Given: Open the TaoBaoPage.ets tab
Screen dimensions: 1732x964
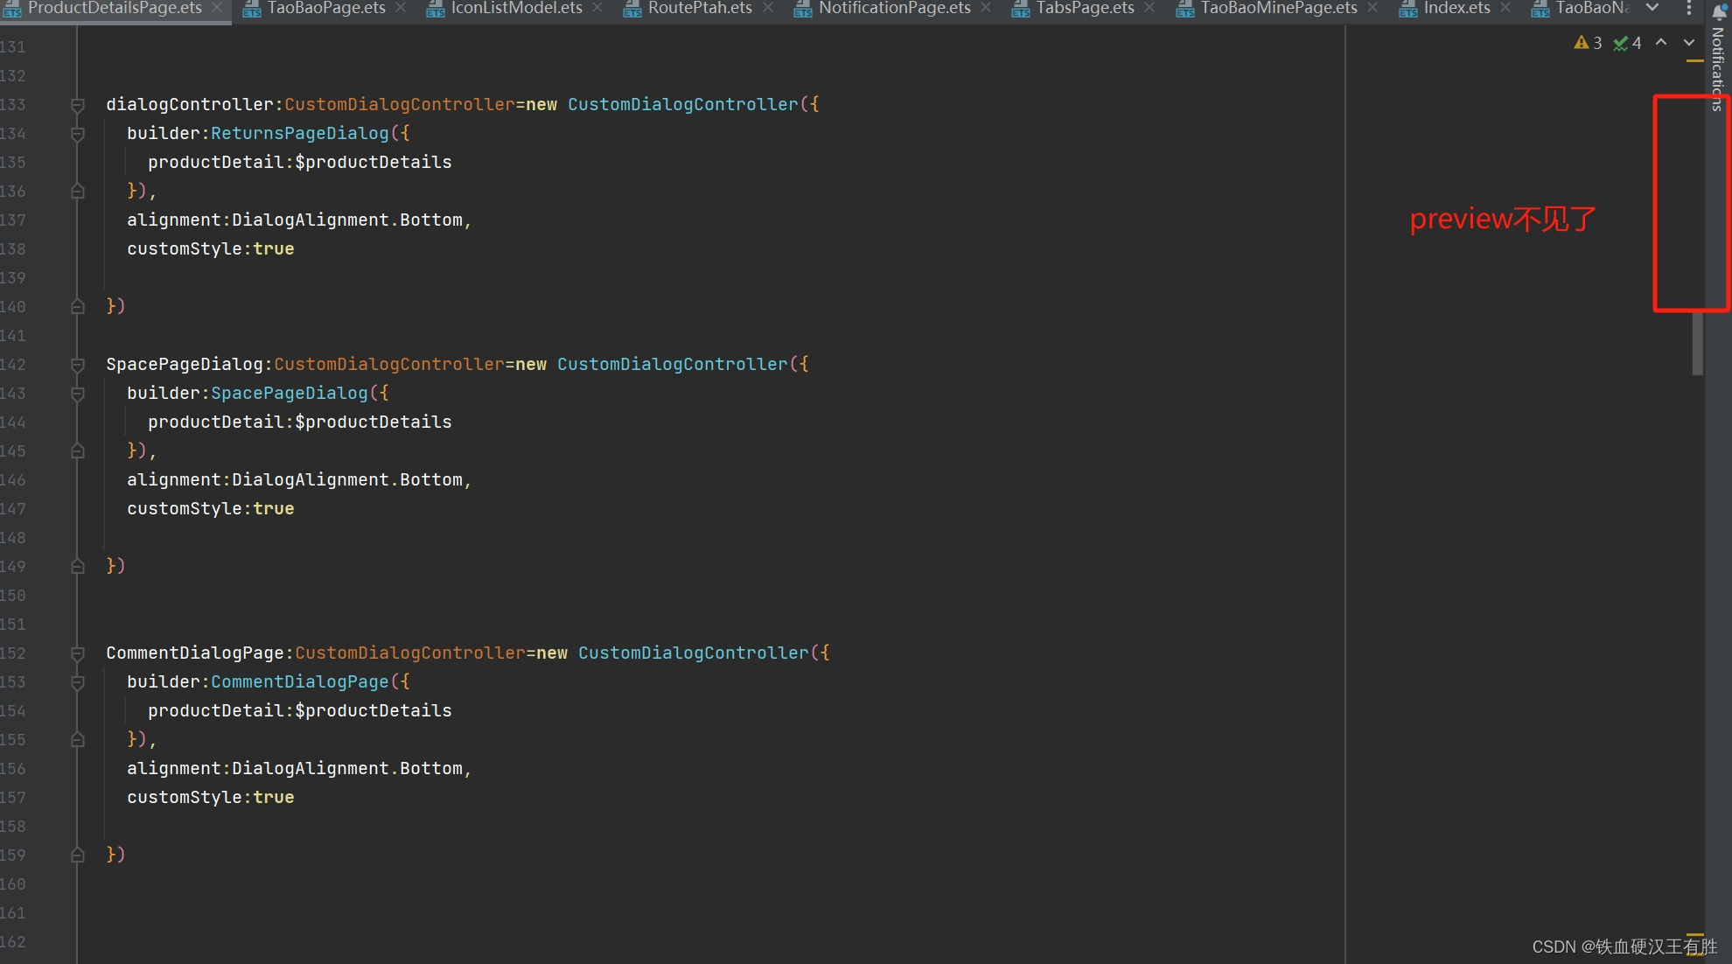Looking at the screenshot, I should pyautogui.click(x=325, y=8).
